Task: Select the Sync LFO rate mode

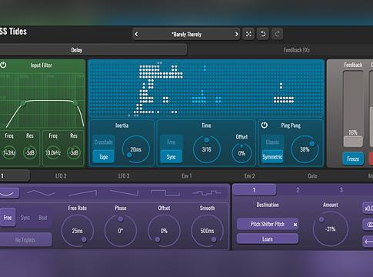Action: (x=25, y=218)
